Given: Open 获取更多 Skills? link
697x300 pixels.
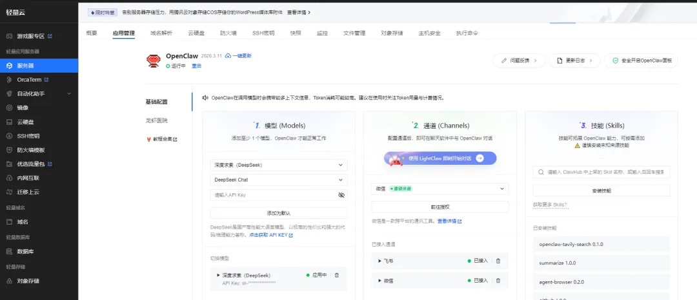Looking at the screenshot, I should (x=550, y=205).
